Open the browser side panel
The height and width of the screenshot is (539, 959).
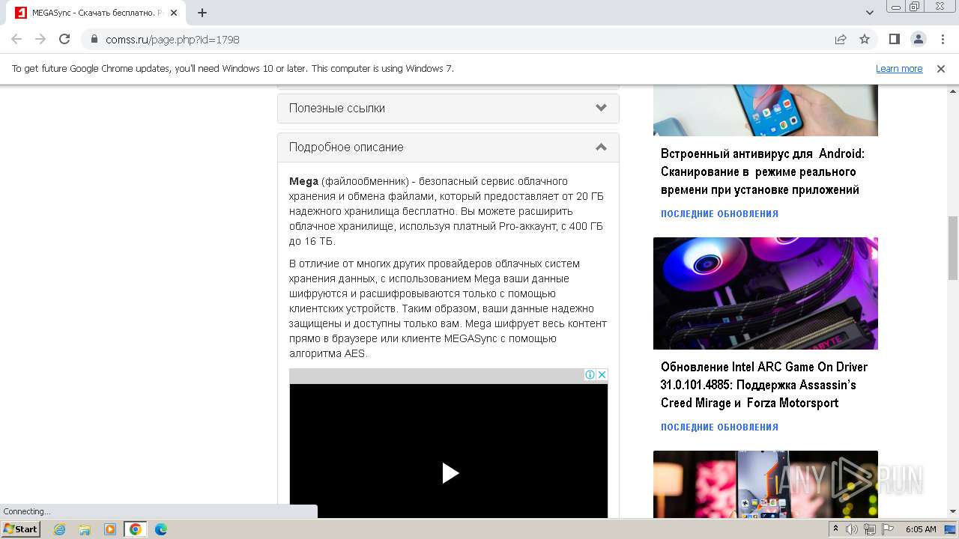pyautogui.click(x=895, y=40)
